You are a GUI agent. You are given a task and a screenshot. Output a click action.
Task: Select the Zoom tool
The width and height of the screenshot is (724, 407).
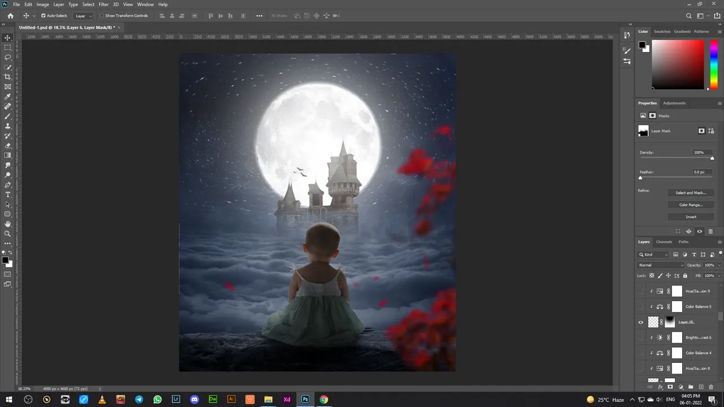[x=7, y=233]
